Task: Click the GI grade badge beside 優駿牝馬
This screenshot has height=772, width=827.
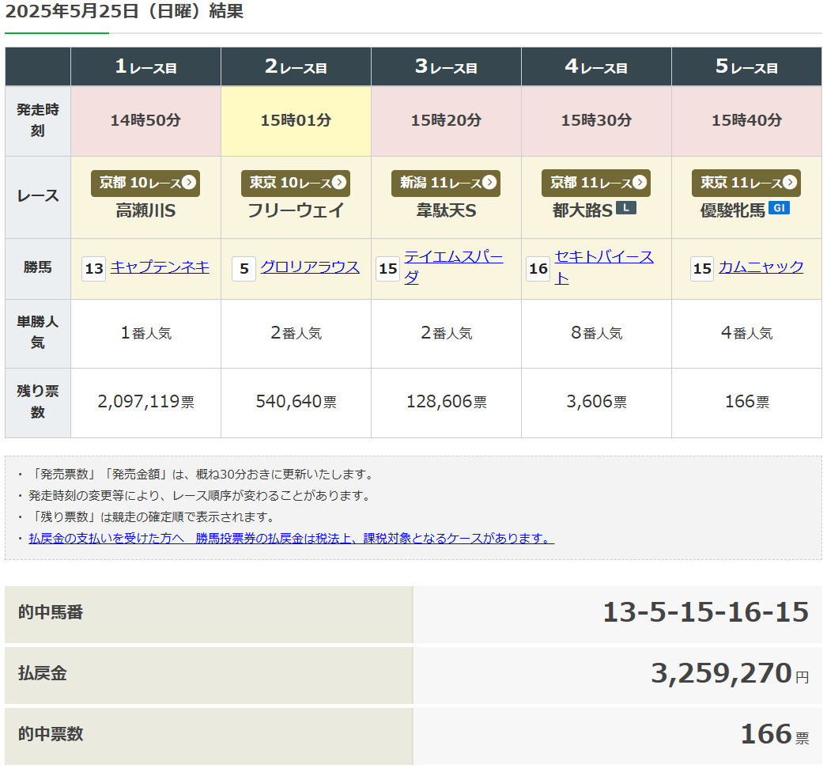Action: click(x=779, y=208)
